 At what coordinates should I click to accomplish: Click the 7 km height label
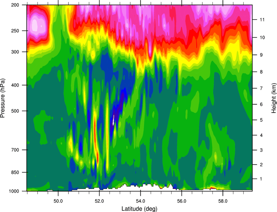261,88
